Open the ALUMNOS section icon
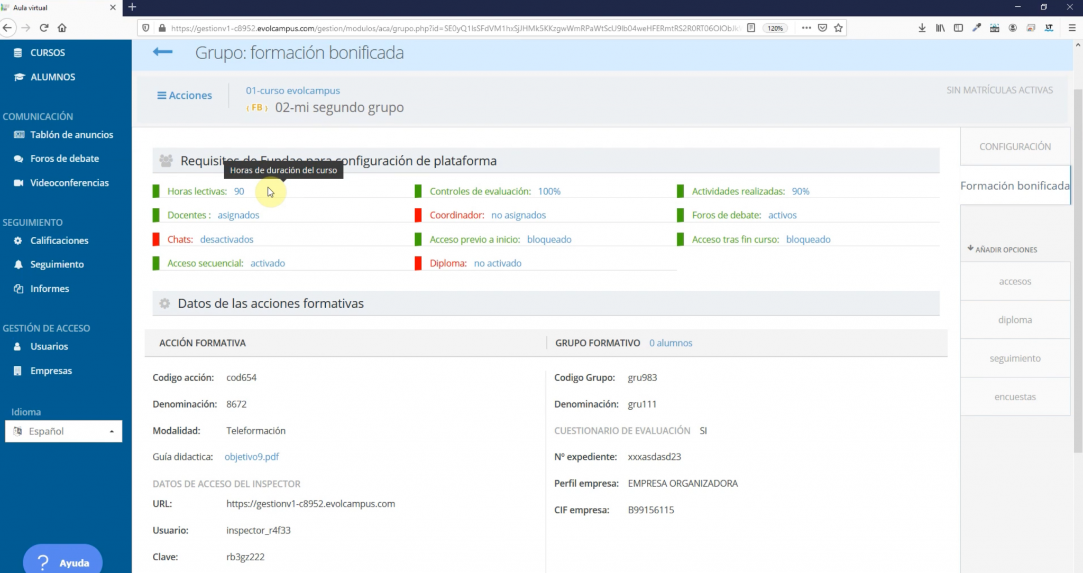The width and height of the screenshot is (1083, 573). coord(19,77)
